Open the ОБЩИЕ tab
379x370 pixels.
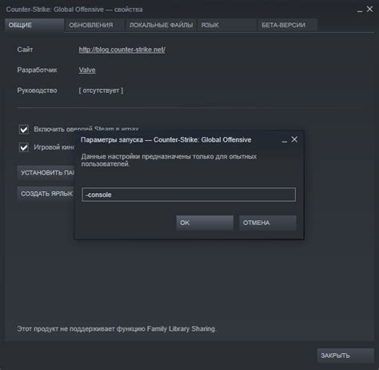(34, 25)
